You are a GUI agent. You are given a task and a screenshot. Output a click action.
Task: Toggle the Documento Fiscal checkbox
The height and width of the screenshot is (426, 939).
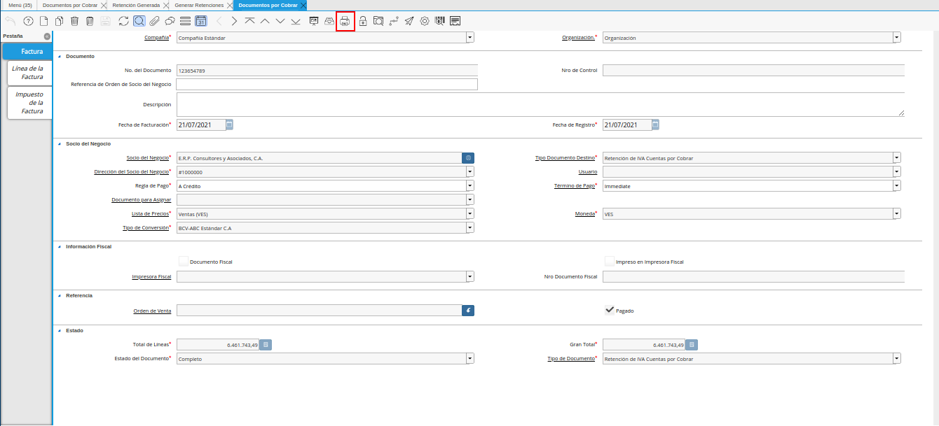(183, 261)
